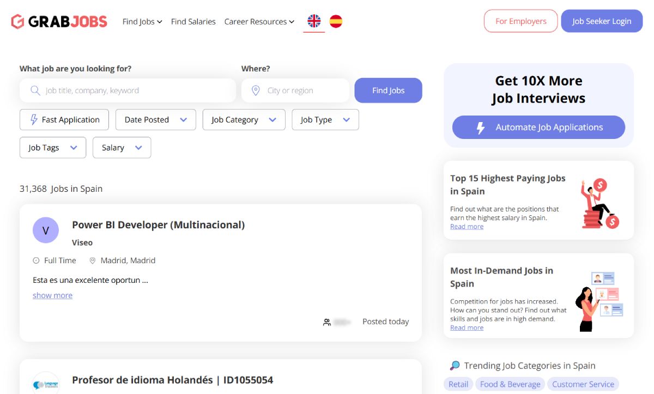Image resolution: width=654 pixels, height=394 pixels.
Task: Go to Find Salaries page
Action: (193, 22)
